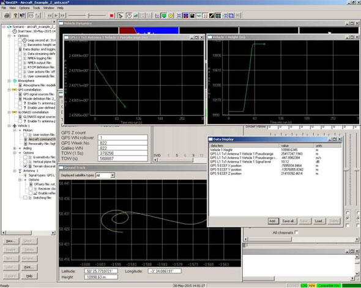The height and width of the screenshot is (288, 361).
Task: Expand the Aiding tree node
Action: click(15, 149)
